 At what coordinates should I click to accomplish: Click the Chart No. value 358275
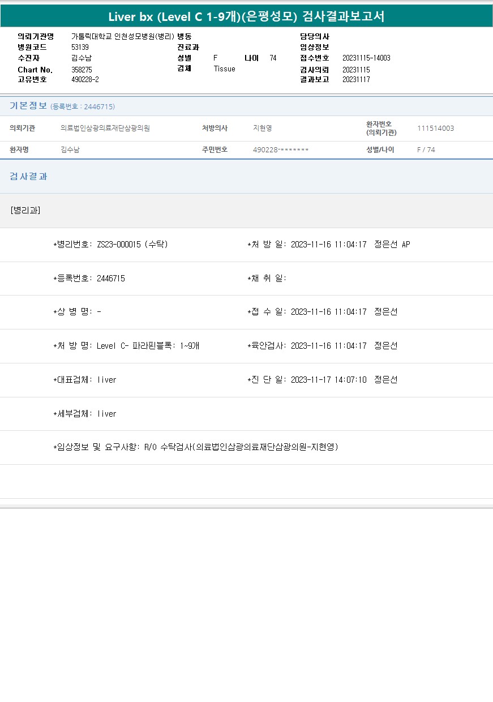tap(82, 70)
